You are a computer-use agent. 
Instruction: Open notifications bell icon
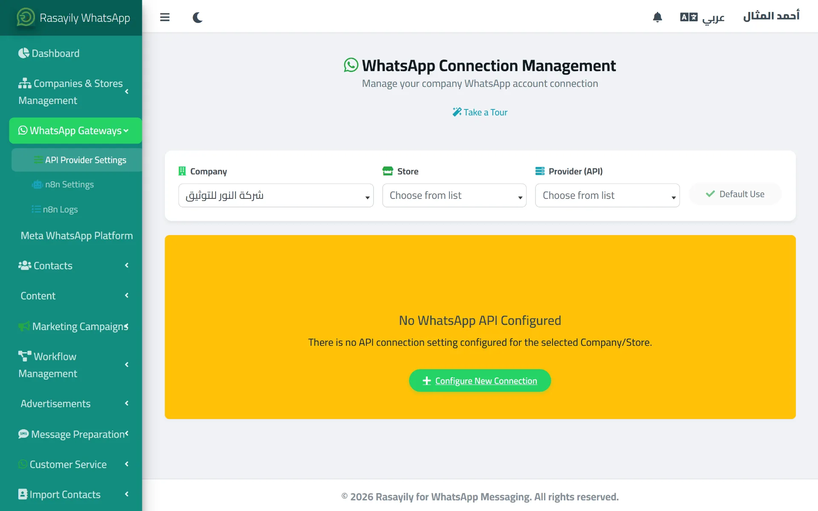pos(657,17)
